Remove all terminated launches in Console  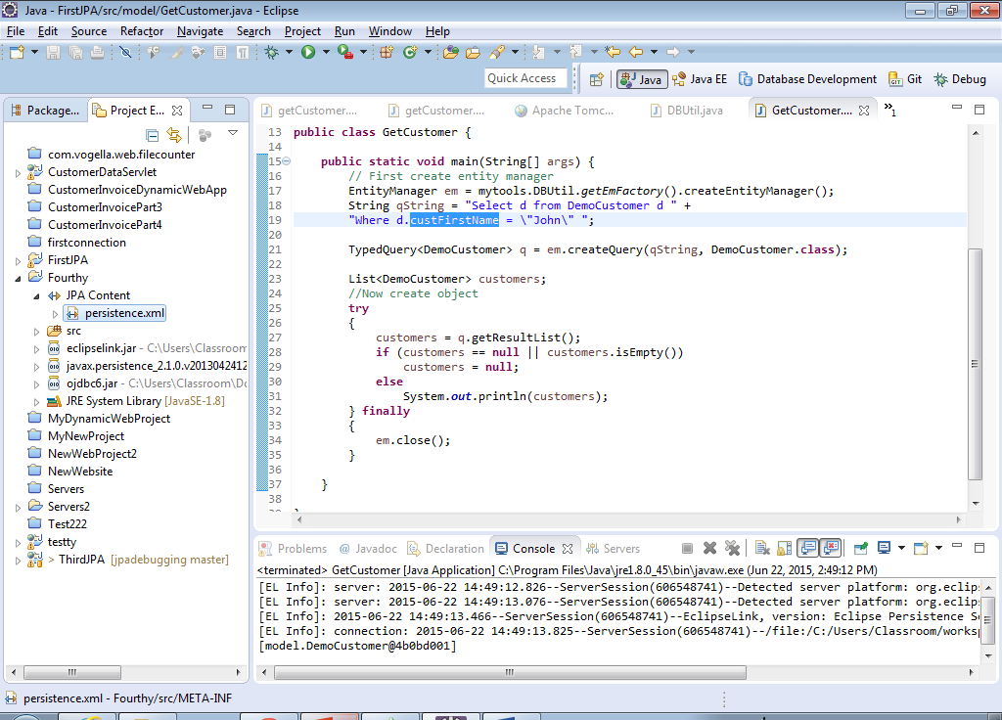732,549
